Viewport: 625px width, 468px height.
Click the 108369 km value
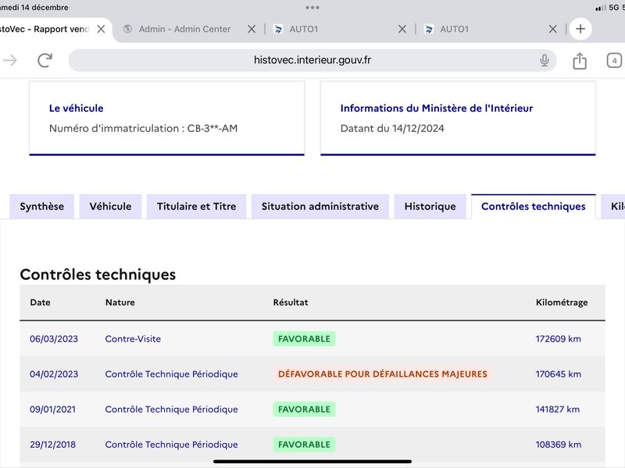tap(558, 445)
